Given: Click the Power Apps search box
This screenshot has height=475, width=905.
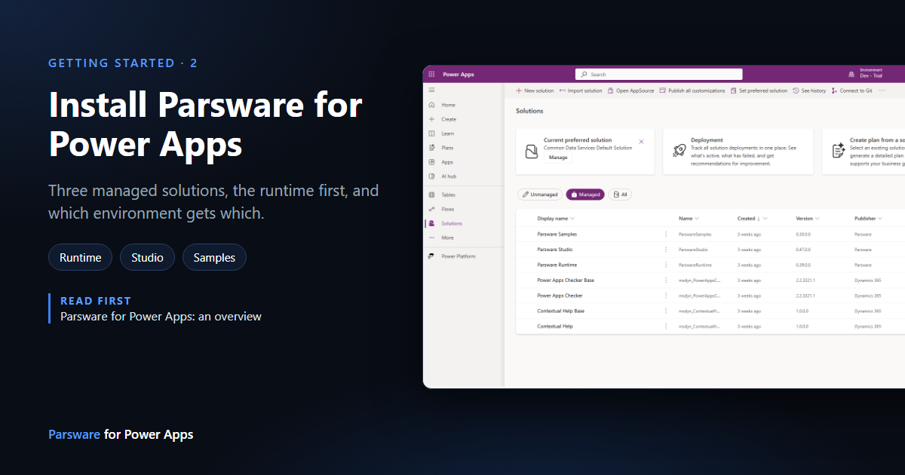Looking at the screenshot, I should click(658, 75).
